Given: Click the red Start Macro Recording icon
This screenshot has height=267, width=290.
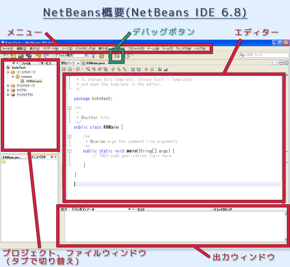Looking at the screenshot, I should point(146,69).
